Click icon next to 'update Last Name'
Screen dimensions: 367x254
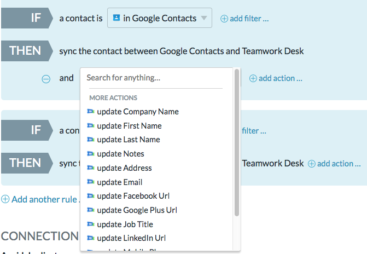(91, 140)
